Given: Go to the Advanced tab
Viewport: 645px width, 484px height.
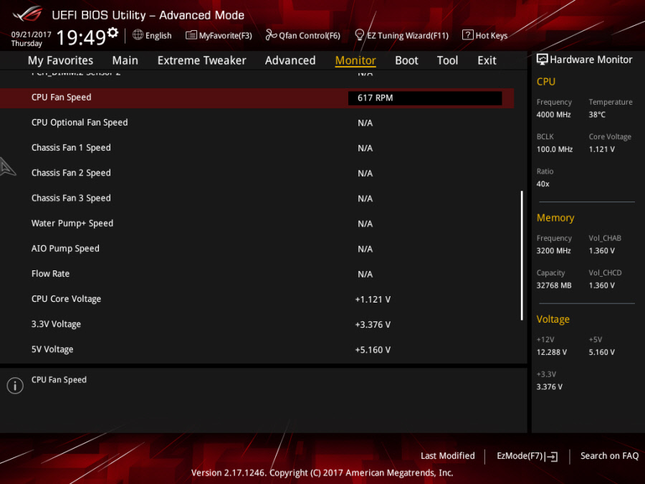Looking at the screenshot, I should [x=290, y=60].
